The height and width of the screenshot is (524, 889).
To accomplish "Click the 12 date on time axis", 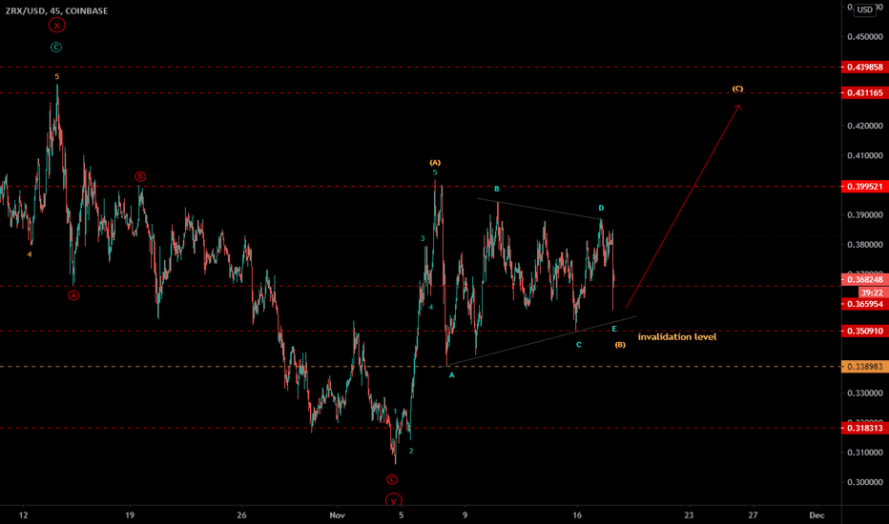I will pyautogui.click(x=23, y=514).
